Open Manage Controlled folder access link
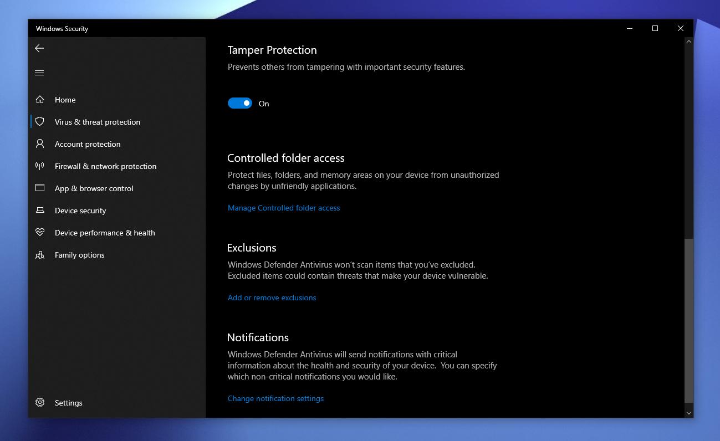The image size is (720, 441). tap(284, 208)
